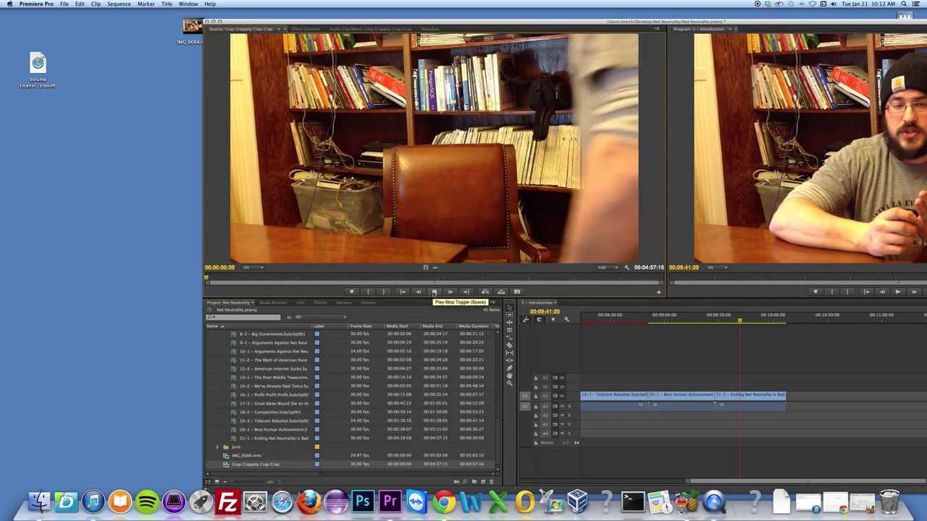Go to In point in source monitor
927x521 pixels.
pos(403,292)
